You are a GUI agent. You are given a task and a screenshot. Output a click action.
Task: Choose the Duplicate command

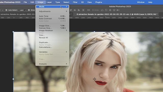coord(52,42)
